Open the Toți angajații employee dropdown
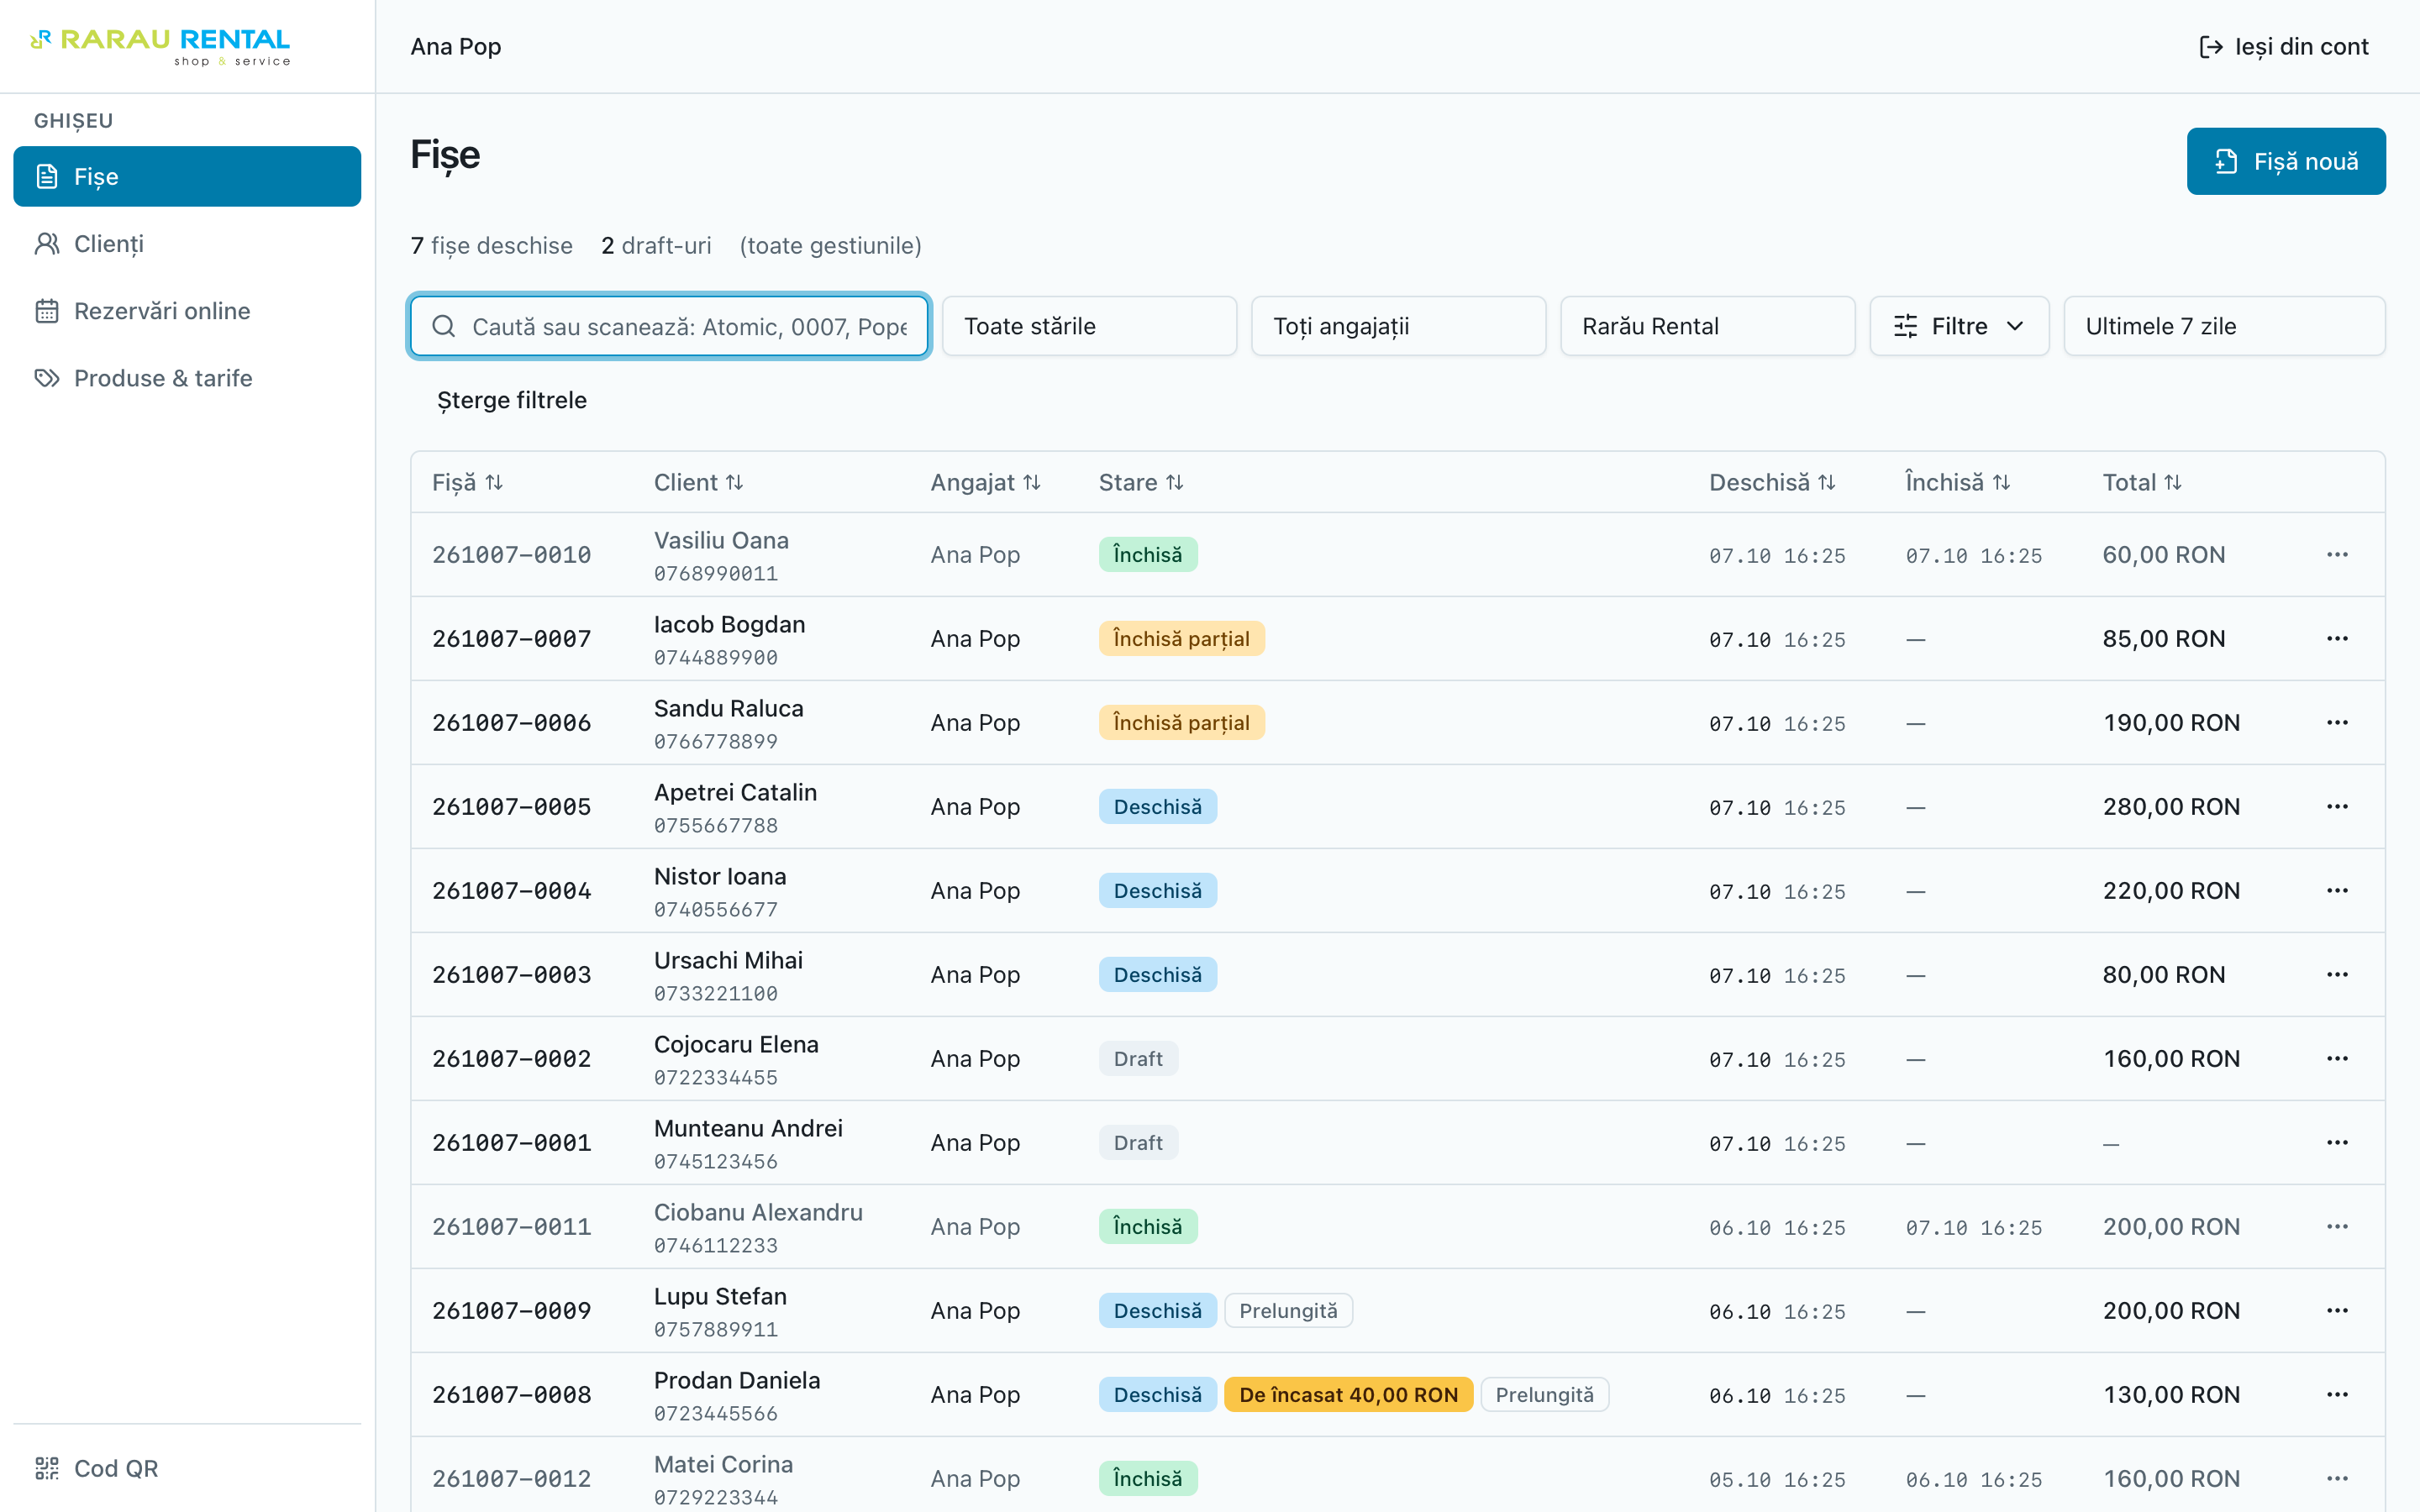The width and height of the screenshot is (2420, 1512). point(1398,326)
